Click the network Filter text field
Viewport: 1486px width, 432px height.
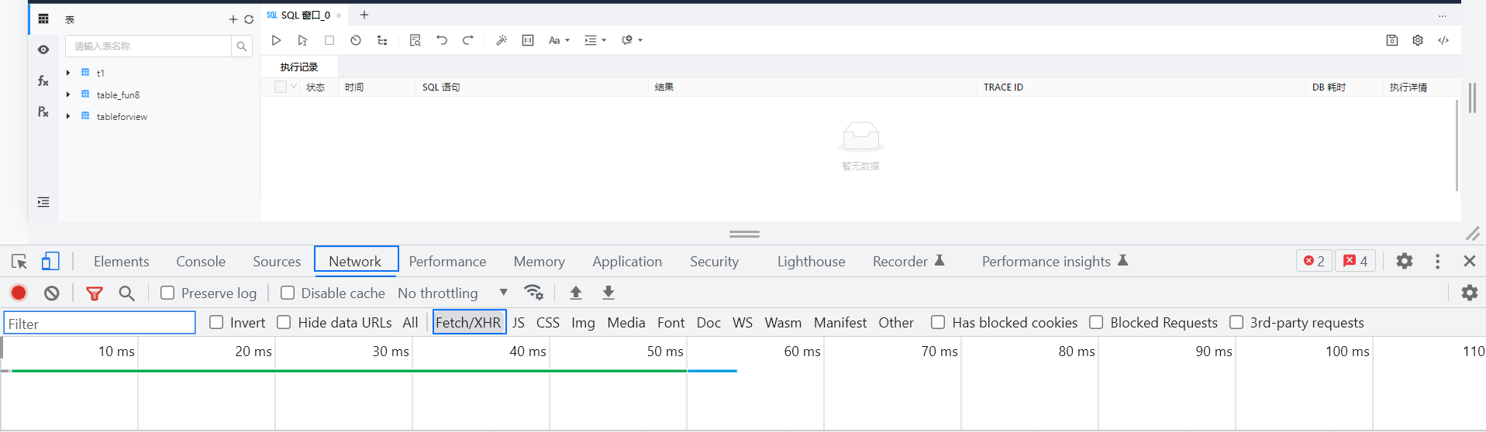99,323
